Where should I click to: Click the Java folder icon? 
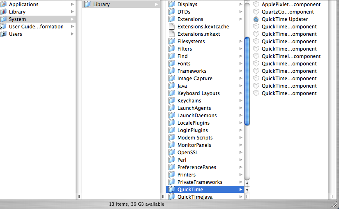[x=172, y=86]
